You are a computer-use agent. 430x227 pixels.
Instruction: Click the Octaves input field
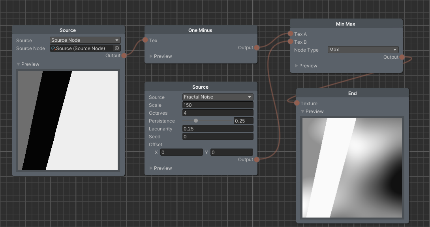(218, 113)
